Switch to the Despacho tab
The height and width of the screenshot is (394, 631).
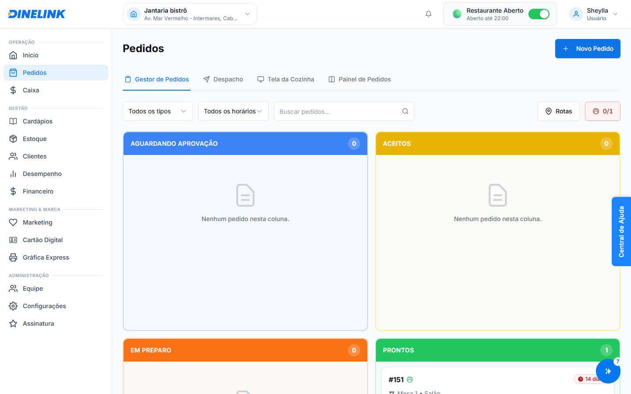pyautogui.click(x=223, y=79)
